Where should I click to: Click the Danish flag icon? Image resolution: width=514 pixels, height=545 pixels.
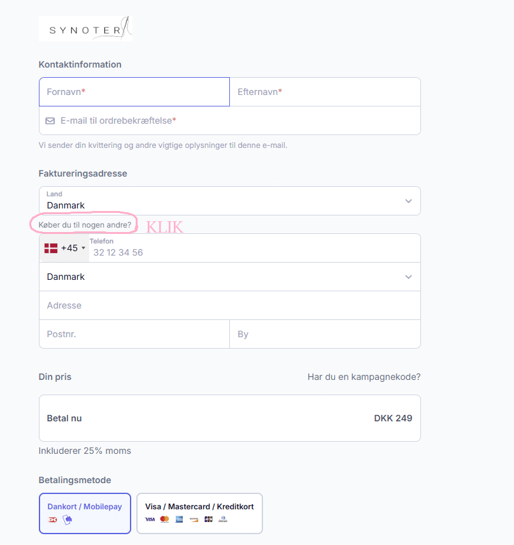(51, 248)
